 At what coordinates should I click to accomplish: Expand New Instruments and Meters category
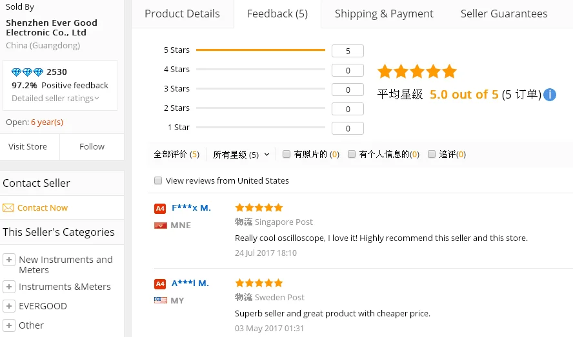pos(9,260)
